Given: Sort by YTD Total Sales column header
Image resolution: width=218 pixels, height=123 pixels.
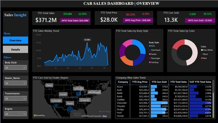Looking at the screenshot, I should [x=178, y=82].
